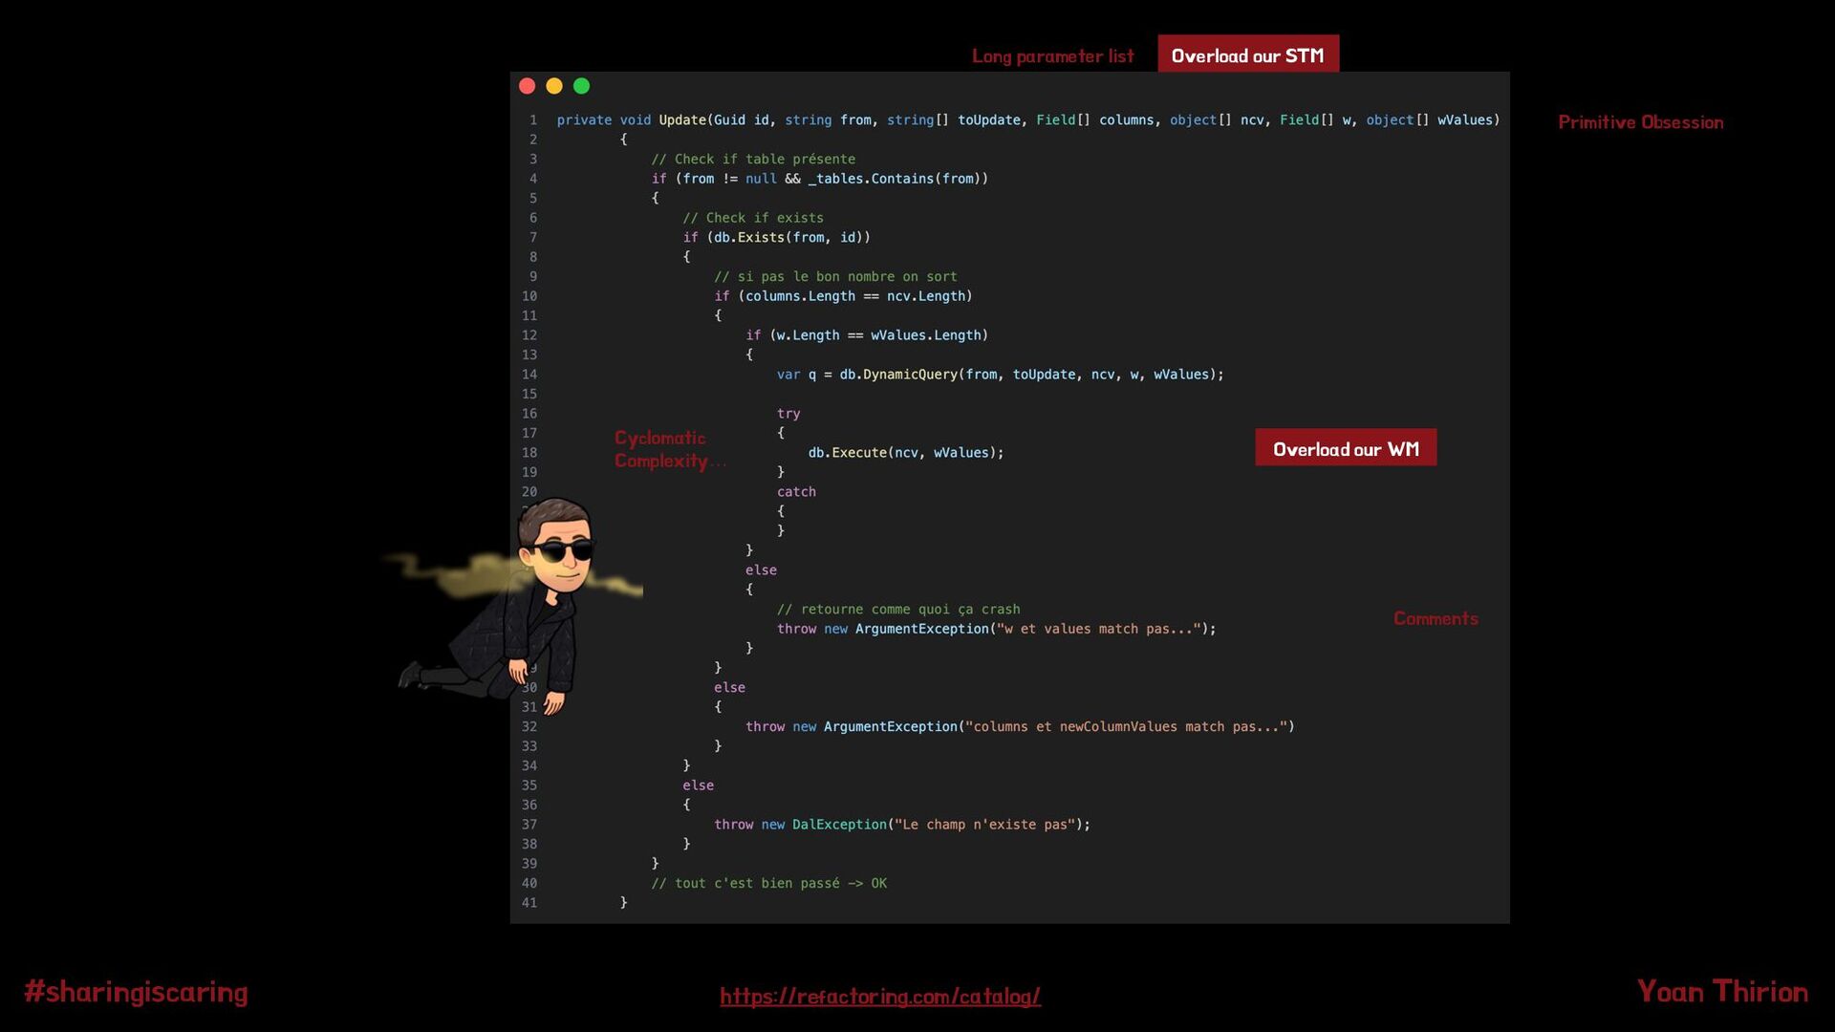Click the catch keyword in code
Screen dimensions: 1835x1032
(x=796, y=492)
